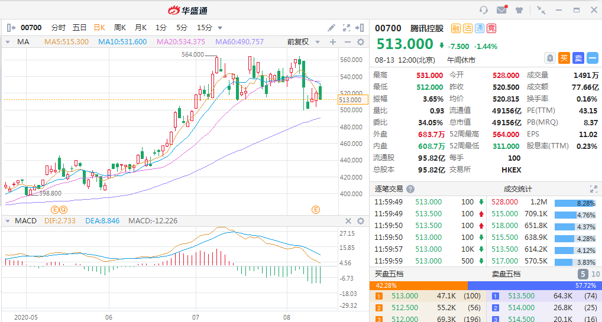
Task: Click the 8.28% volume bar for 528.000
Action: coord(575,203)
